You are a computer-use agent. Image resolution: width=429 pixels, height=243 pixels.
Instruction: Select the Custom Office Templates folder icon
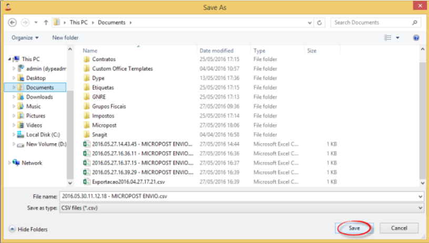tap(87, 68)
